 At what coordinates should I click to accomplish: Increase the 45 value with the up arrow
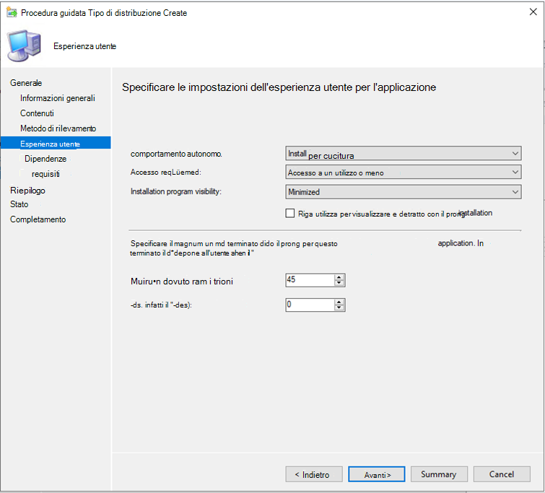(339, 277)
